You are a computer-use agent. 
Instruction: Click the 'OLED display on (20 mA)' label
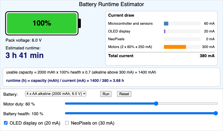click(35, 123)
